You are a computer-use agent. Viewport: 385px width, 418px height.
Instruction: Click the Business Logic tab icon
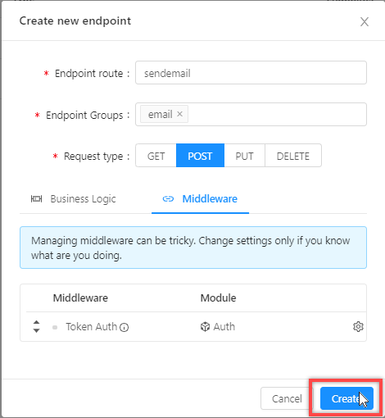tap(36, 199)
